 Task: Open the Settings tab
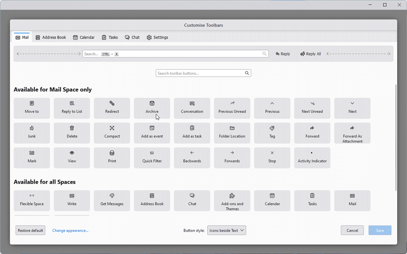click(x=157, y=37)
